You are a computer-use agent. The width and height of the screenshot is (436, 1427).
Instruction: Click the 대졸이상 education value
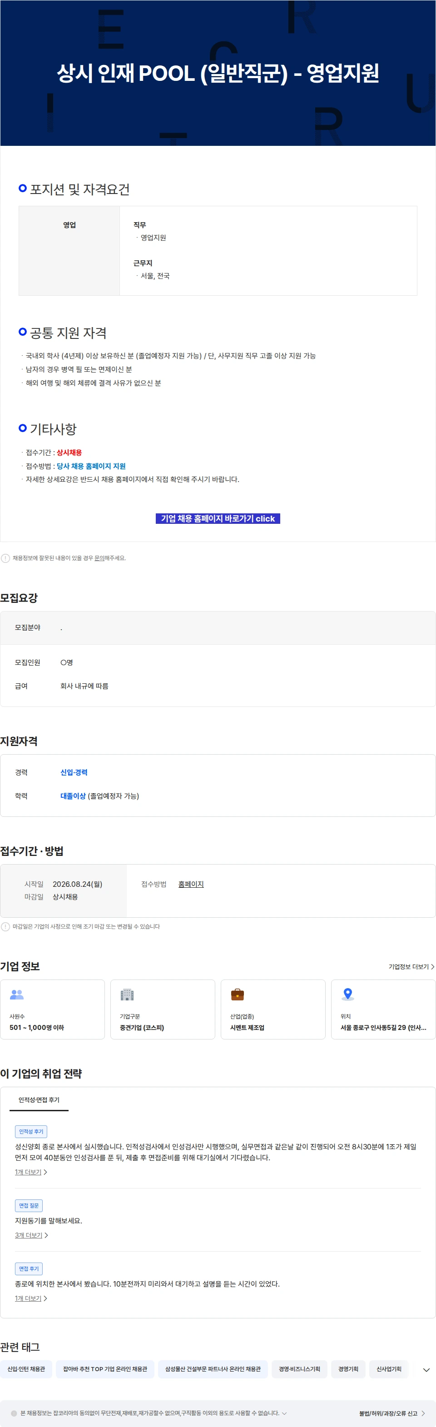(73, 796)
